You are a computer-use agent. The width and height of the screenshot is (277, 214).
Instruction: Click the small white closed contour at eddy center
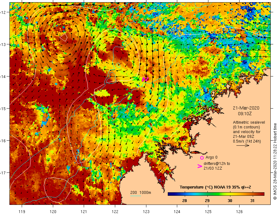63,37
